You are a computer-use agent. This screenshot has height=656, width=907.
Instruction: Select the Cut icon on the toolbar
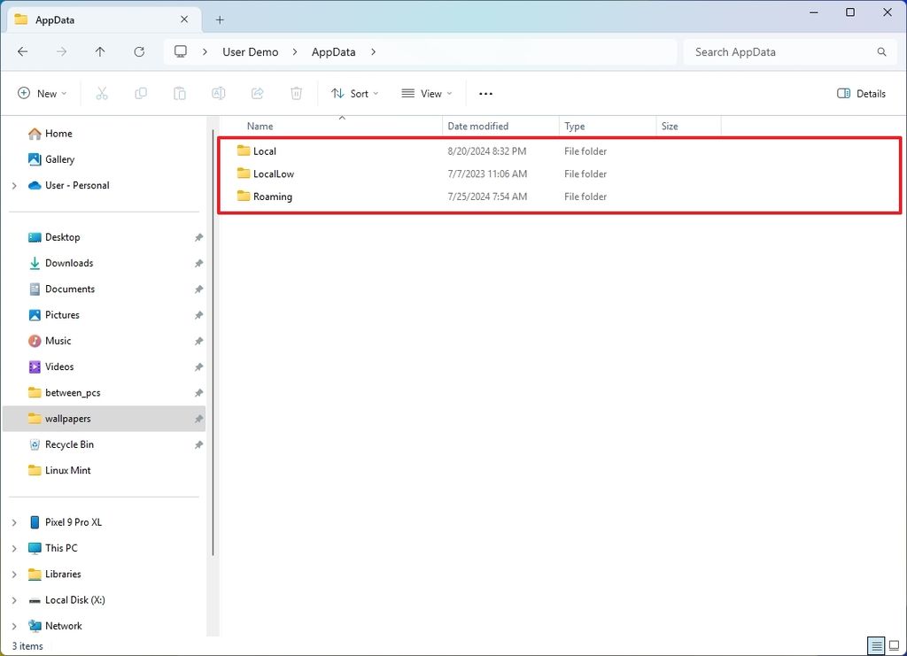pos(102,93)
